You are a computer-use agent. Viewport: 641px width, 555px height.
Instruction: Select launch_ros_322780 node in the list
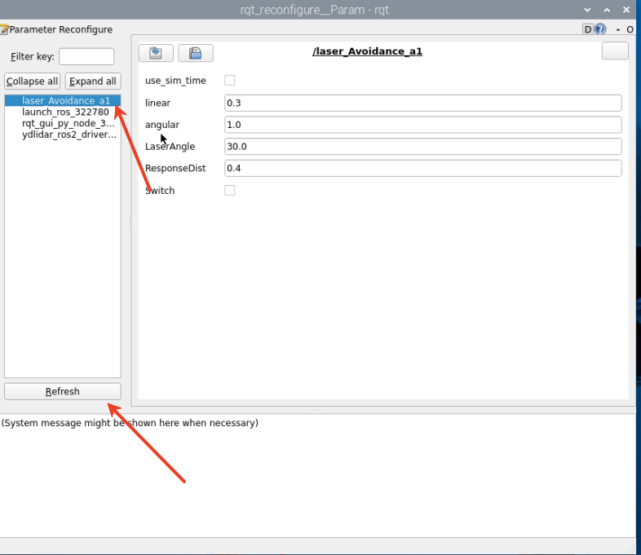pyautogui.click(x=65, y=112)
